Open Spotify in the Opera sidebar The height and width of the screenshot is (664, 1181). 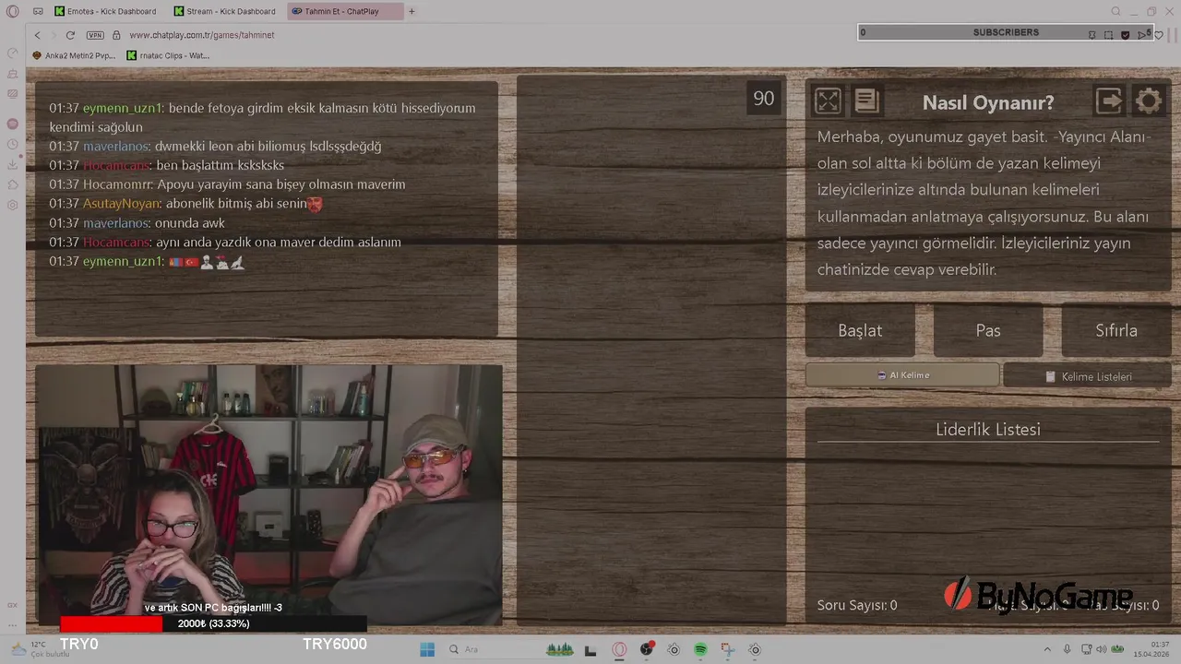pyautogui.click(x=12, y=124)
